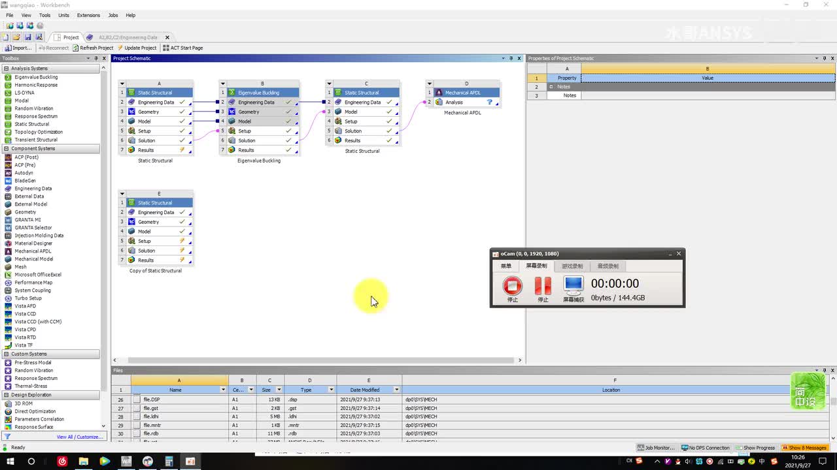The image size is (837, 470).
Task: Open the Tools menu
Action: (x=44, y=15)
